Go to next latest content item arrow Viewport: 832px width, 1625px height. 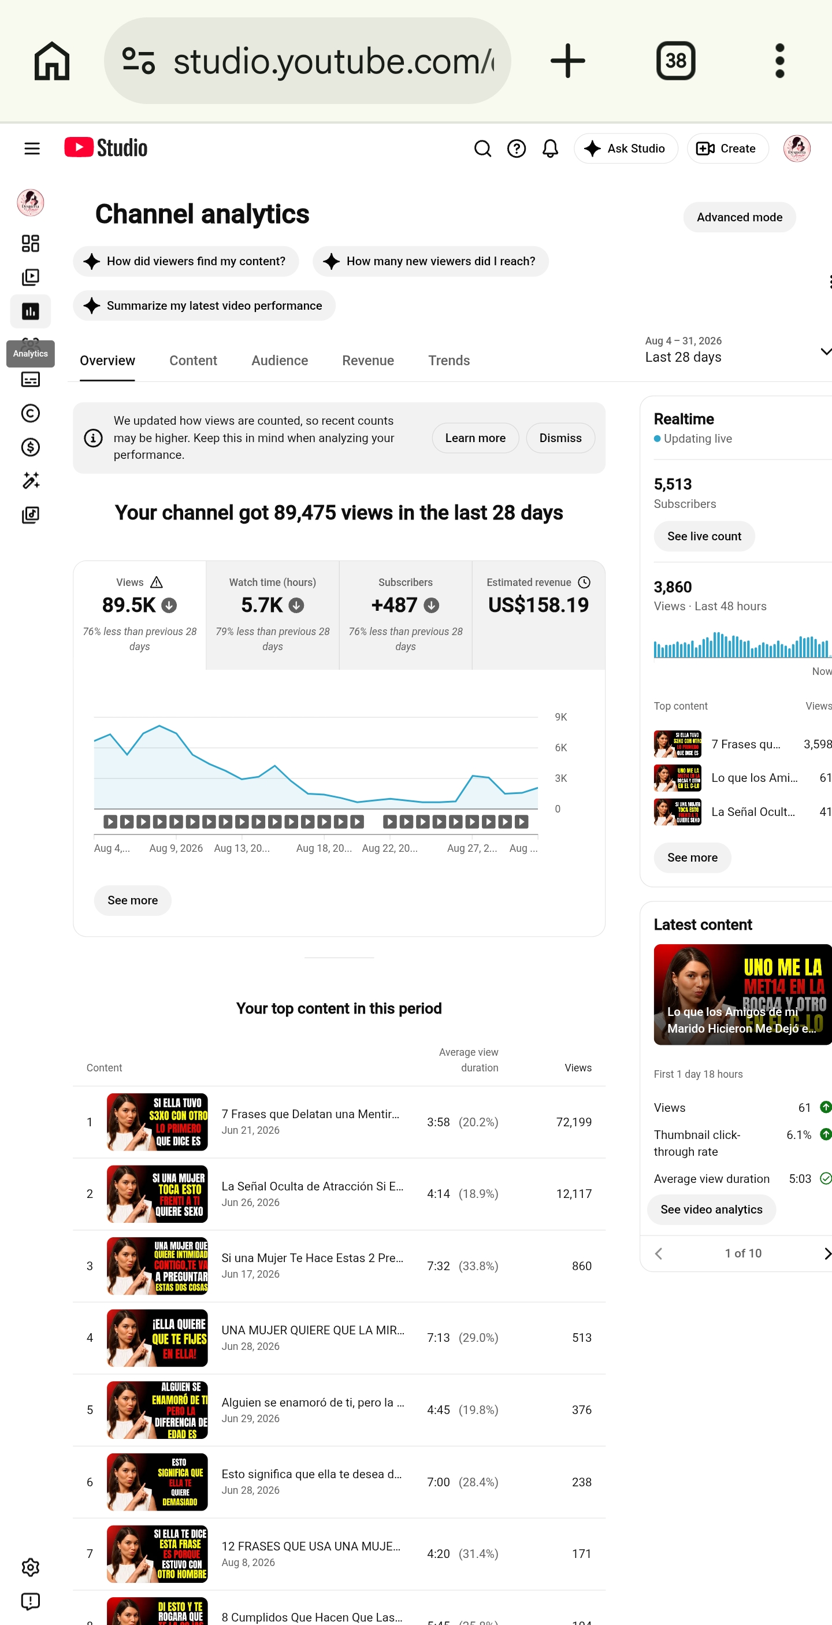click(826, 1253)
